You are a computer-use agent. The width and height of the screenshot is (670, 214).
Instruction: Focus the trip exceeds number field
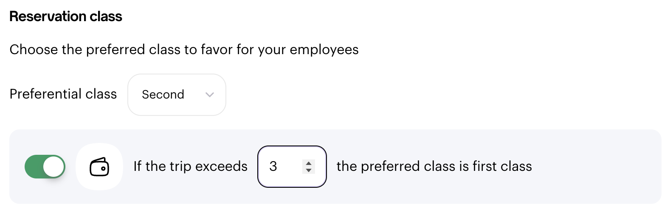click(292, 167)
